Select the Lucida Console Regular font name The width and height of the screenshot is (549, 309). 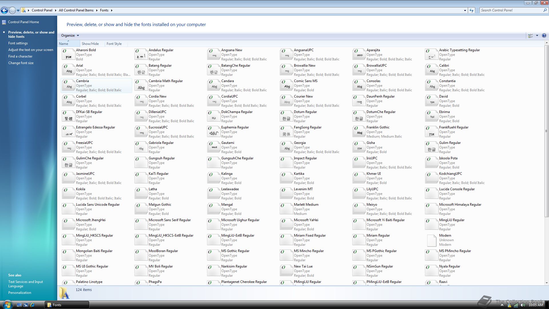pyautogui.click(x=457, y=189)
